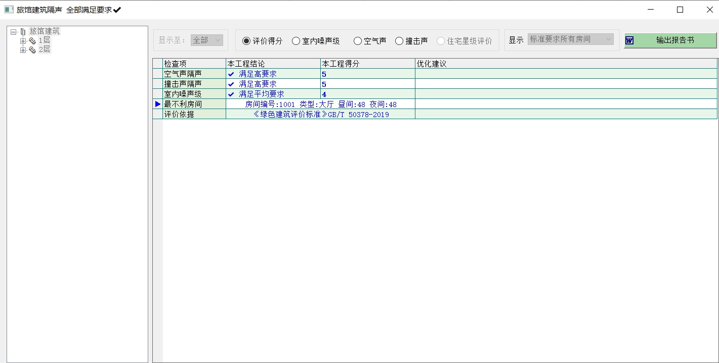Select the 室内噪声级 radio button

(x=296, y=41)
